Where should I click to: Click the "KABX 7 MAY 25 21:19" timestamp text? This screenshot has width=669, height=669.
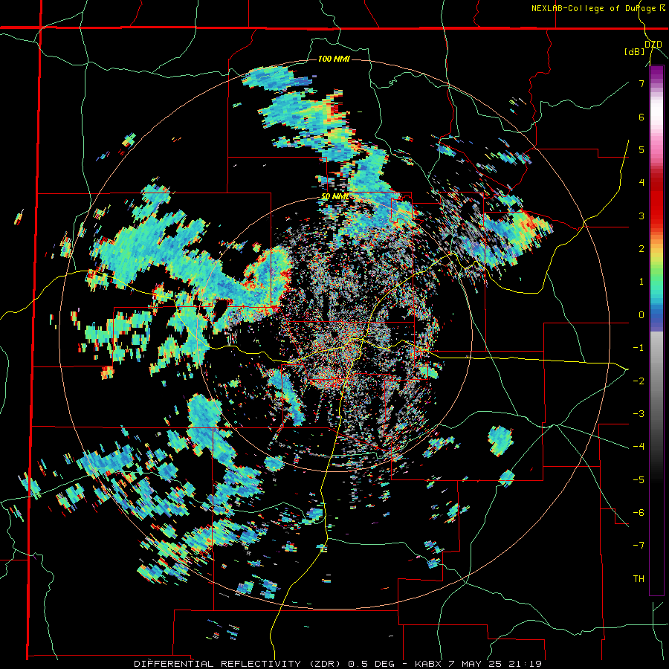click(x=476, y=664)
